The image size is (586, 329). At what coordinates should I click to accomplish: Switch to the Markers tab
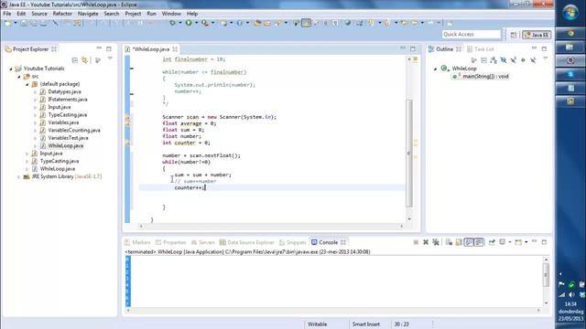tap(137, 242)
